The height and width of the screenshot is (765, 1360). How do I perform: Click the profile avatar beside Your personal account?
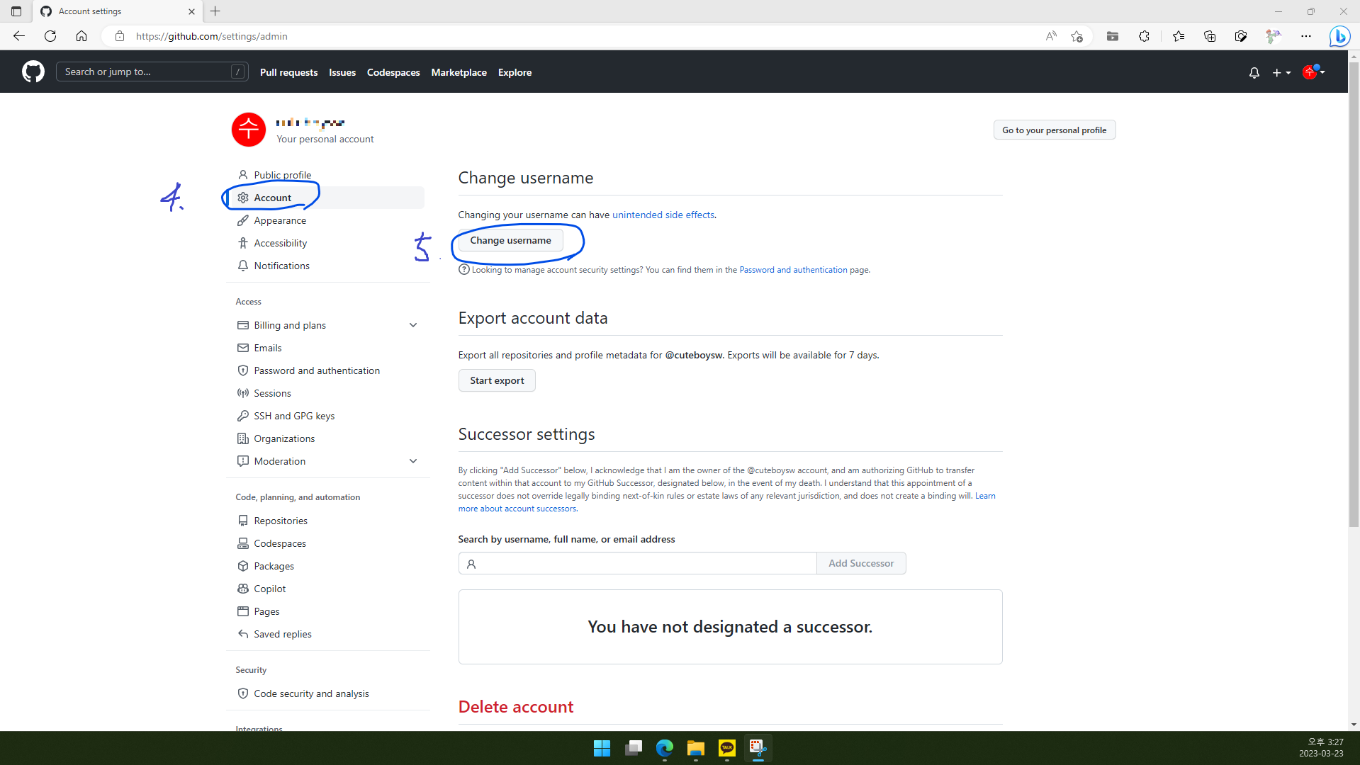click(249, 130)
